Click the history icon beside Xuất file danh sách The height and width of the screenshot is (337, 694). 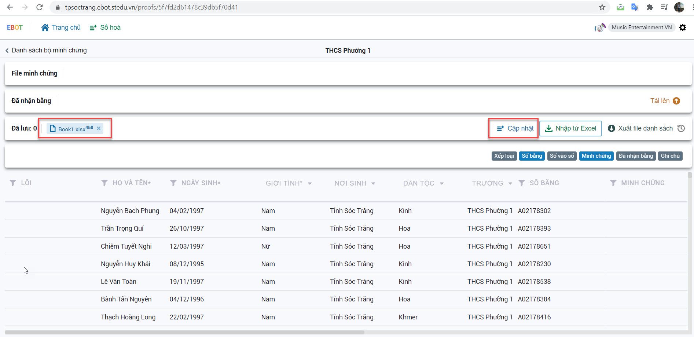click(681, 128)
